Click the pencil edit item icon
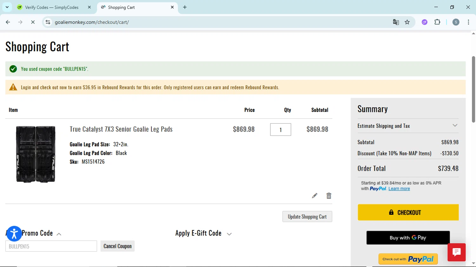 tap(314, 196)
